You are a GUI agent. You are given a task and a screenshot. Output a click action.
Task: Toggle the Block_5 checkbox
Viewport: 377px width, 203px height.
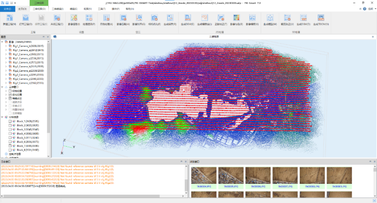pos(10,138)
